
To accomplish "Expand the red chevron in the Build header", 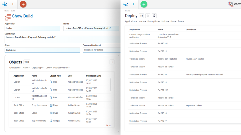I will click(x=13, y=4).
